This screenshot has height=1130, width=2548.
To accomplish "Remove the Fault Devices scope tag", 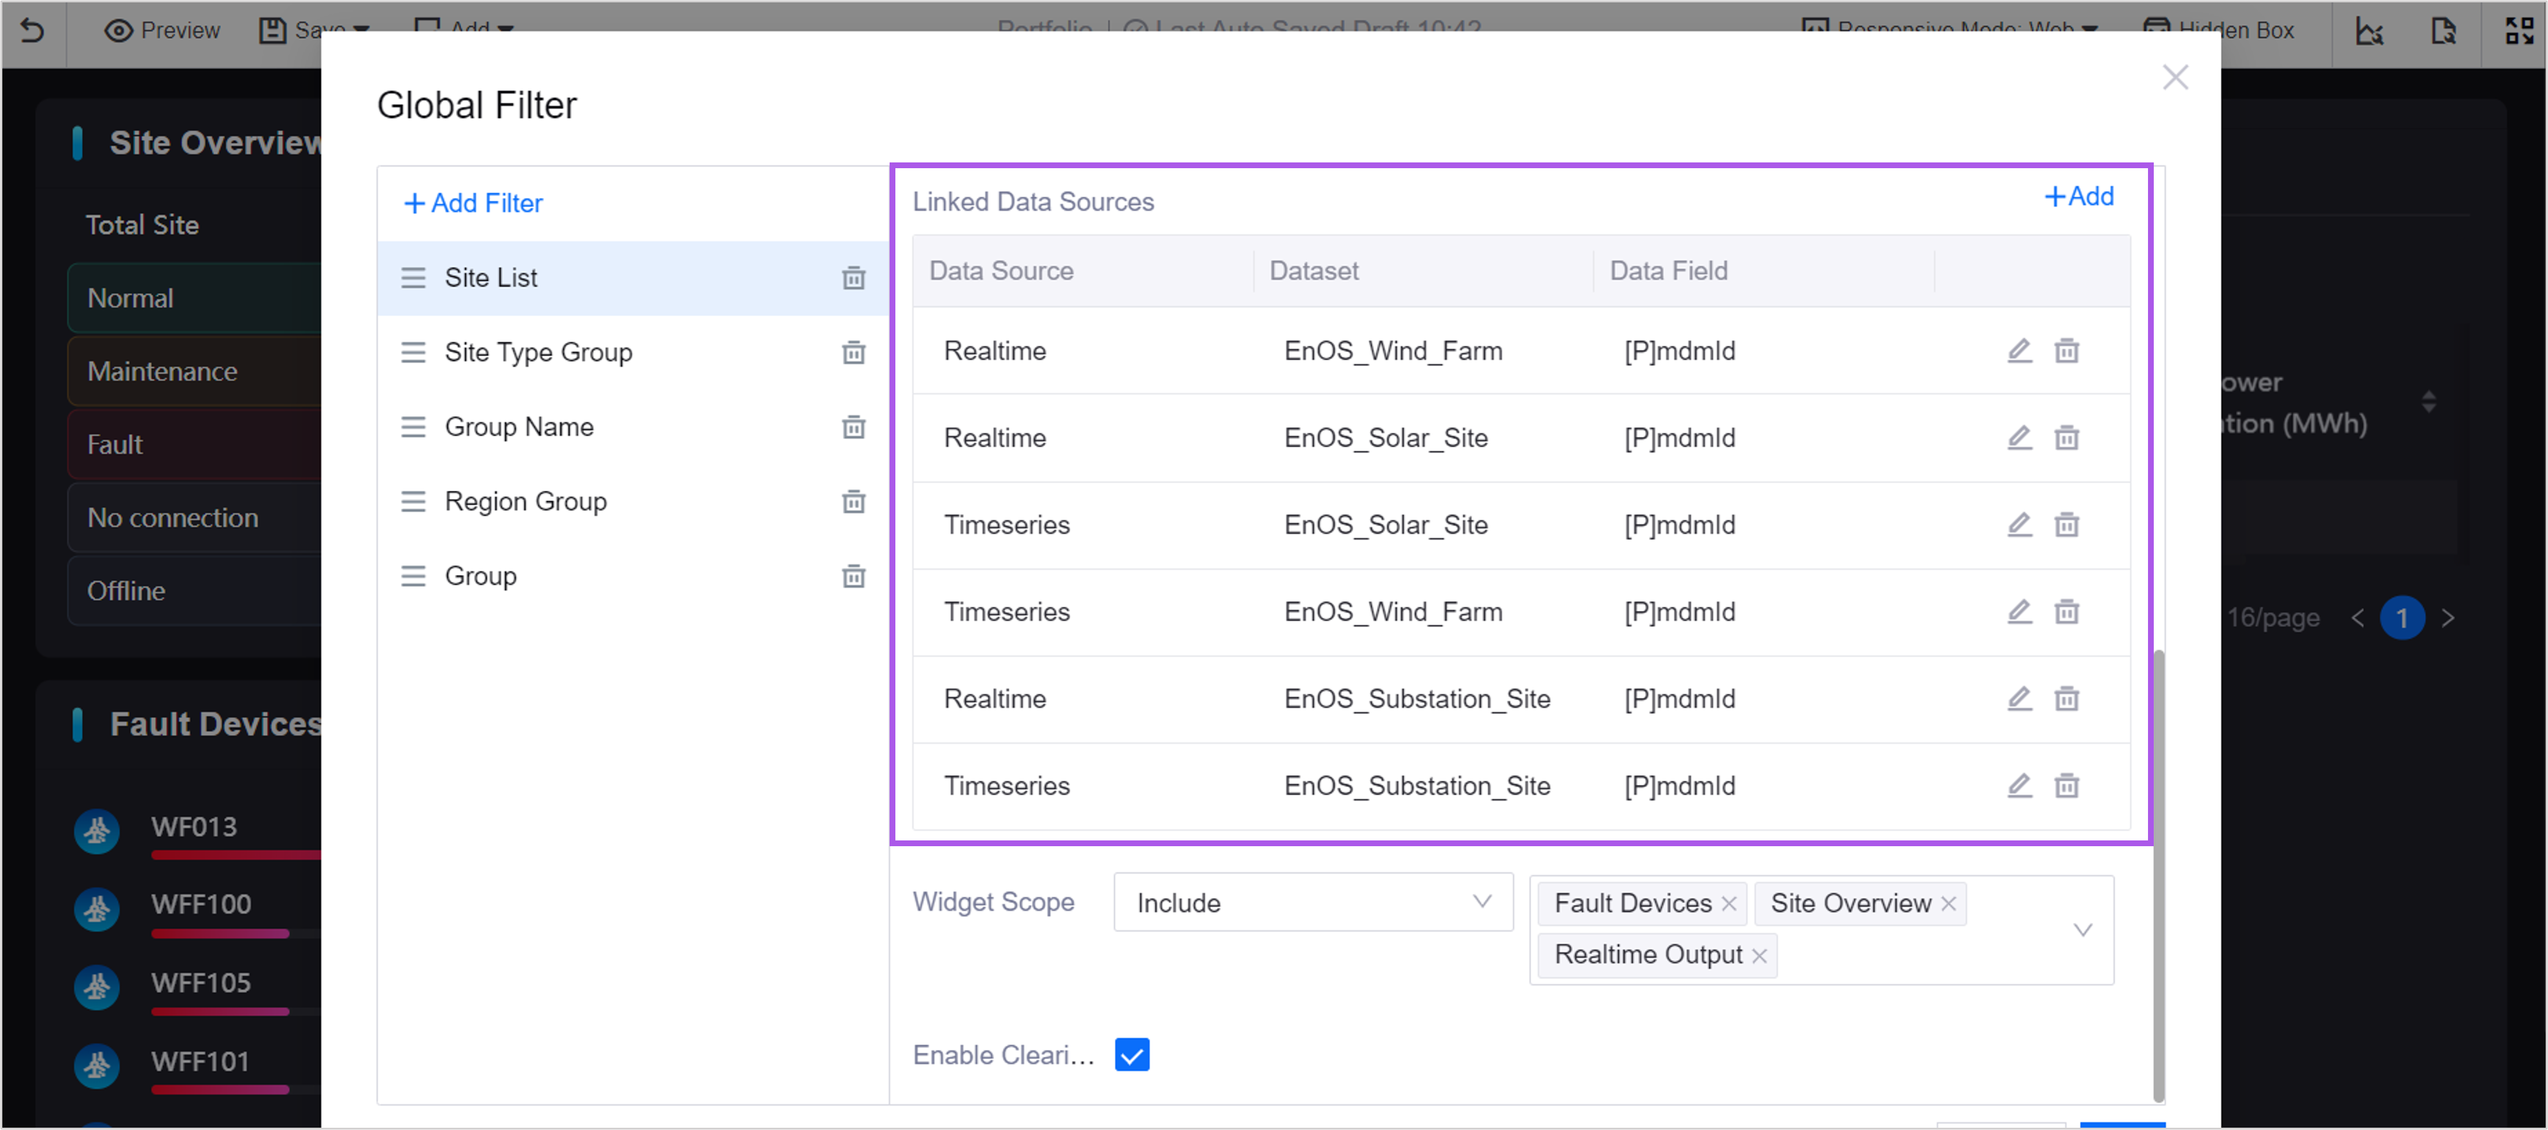I will coord(1728,903).
